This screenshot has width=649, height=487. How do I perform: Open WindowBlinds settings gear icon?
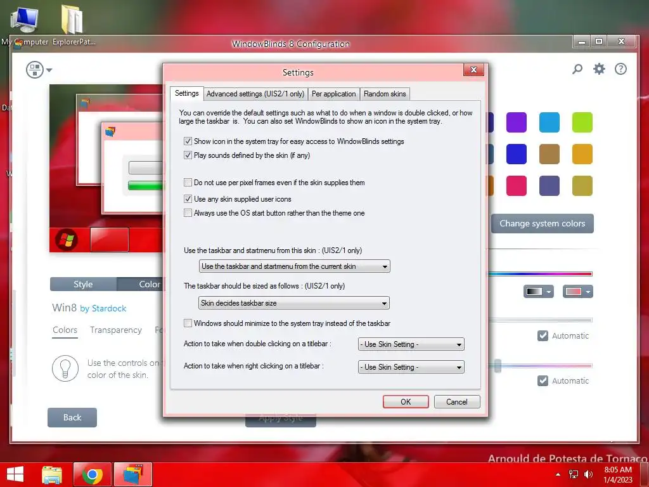[x=599, y=68]
